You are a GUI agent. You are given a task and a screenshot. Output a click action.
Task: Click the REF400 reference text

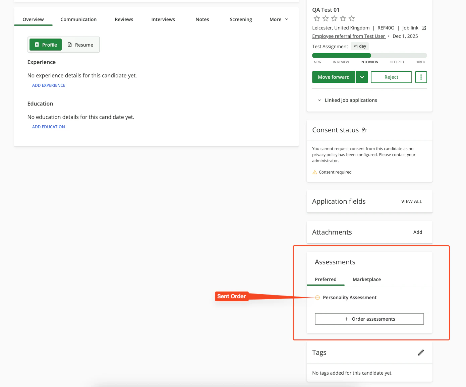pos(386,28)
